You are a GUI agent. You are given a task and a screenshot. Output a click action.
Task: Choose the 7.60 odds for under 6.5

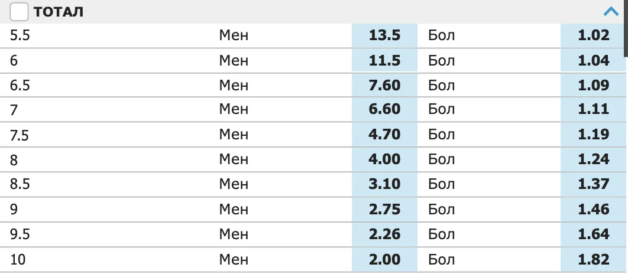pos(384,85)
